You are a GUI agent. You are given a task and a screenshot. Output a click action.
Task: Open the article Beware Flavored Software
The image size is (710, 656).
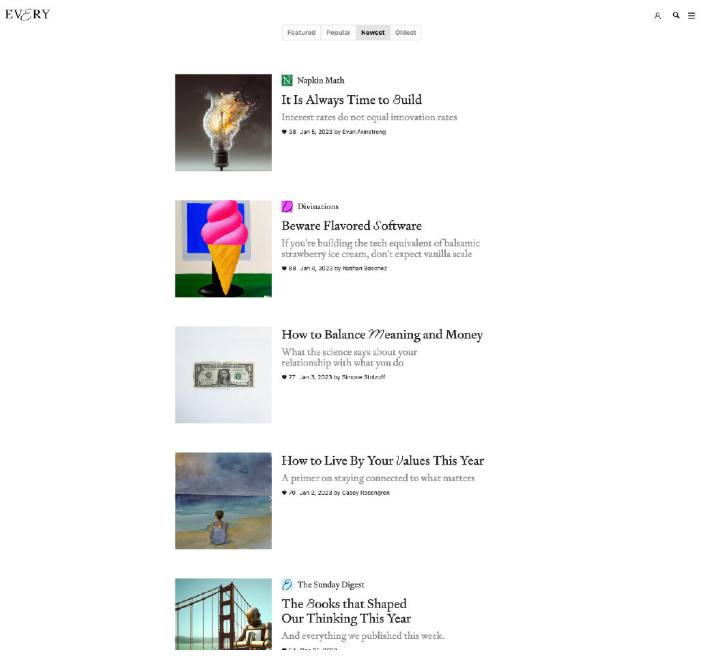click(x=352, y=225)
